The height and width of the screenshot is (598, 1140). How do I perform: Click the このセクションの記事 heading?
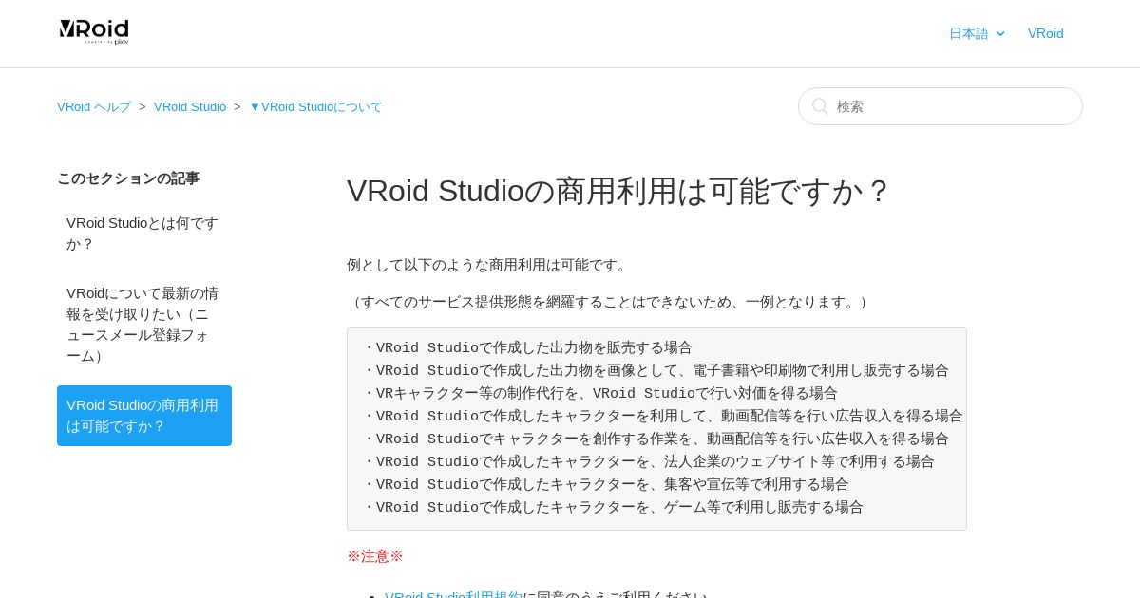click(128, 178)
